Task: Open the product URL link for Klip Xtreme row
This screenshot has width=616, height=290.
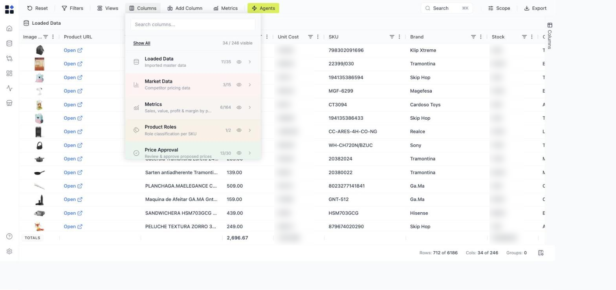Action: tap(73, 50)
